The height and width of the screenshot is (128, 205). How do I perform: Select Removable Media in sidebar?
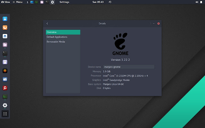click(x=63, y=42)
